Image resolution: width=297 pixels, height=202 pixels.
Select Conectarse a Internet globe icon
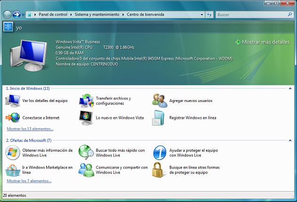click(x=13, y=117)
